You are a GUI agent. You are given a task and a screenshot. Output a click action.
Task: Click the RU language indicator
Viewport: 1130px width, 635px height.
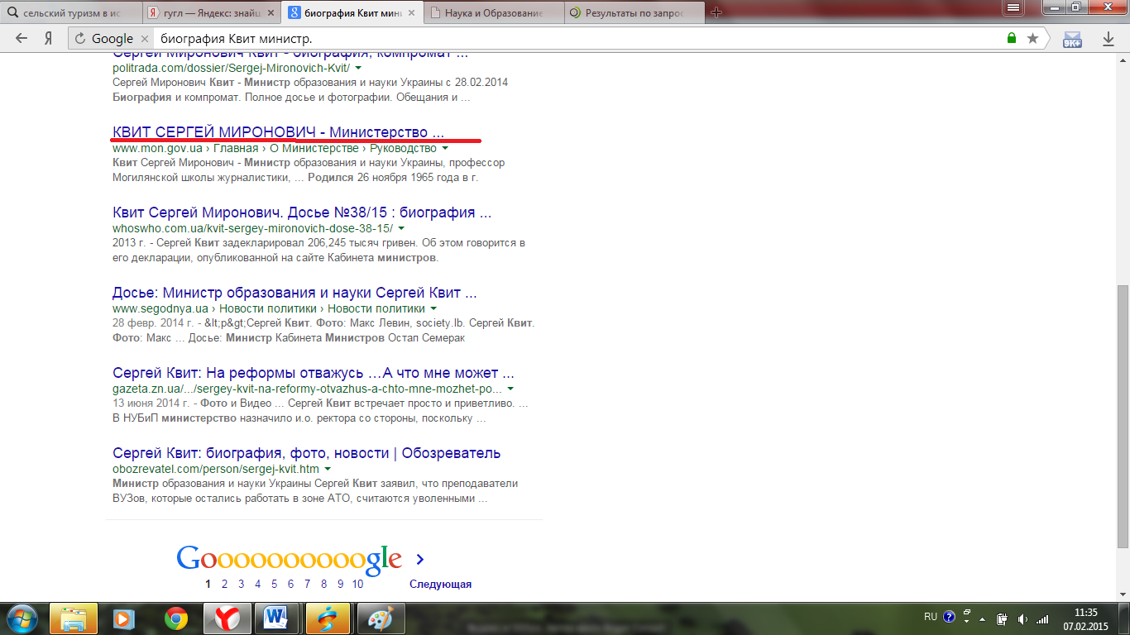point(931,617)
